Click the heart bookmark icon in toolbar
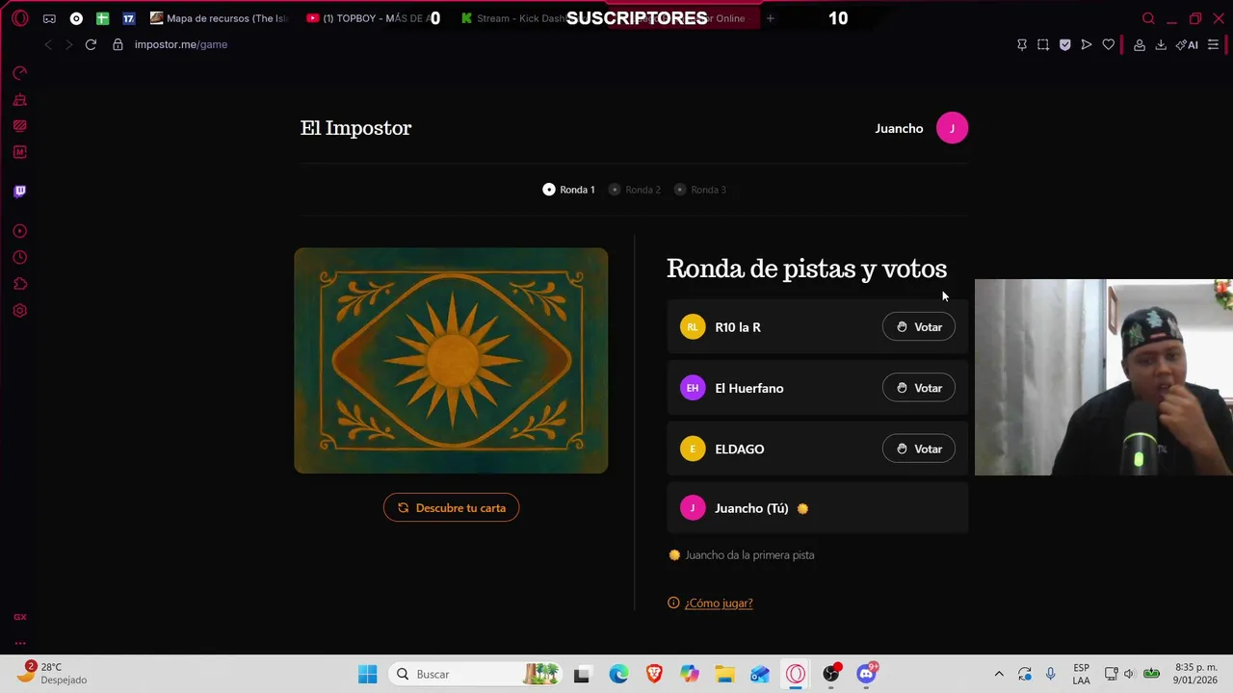Viewport: 1233px width, 693px height. click(x=1108, y=44)
